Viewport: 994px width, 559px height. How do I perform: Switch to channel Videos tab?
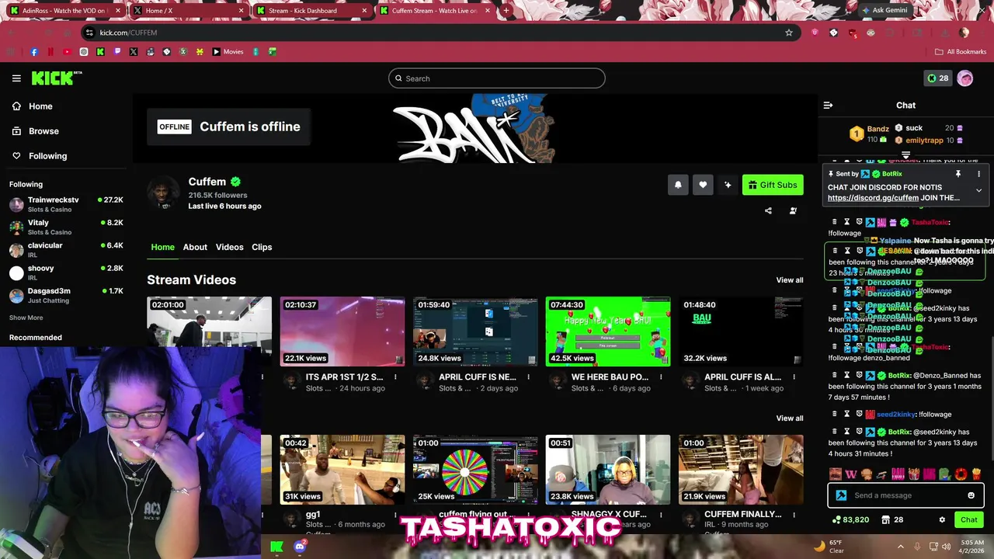pyautogui.click(x=229, y=247)
